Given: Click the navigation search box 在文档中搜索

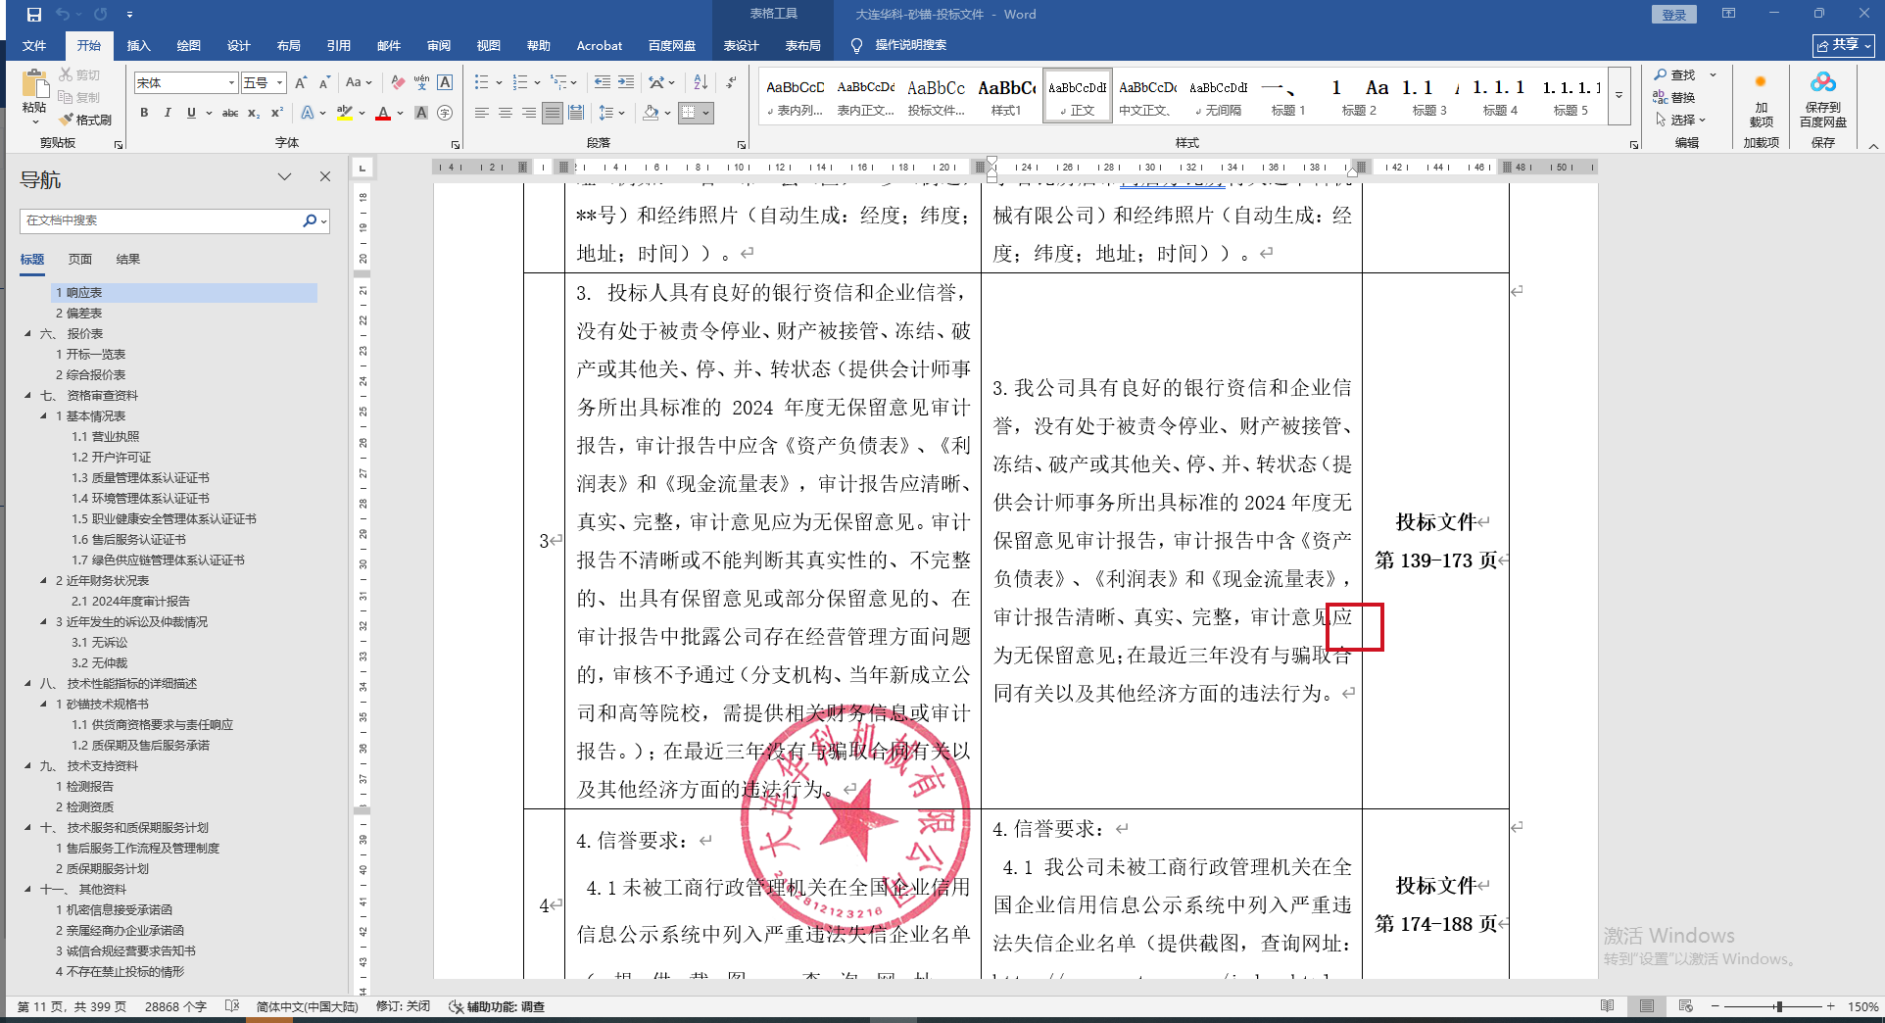Looking at the screenshot, I should coord(162,220).
